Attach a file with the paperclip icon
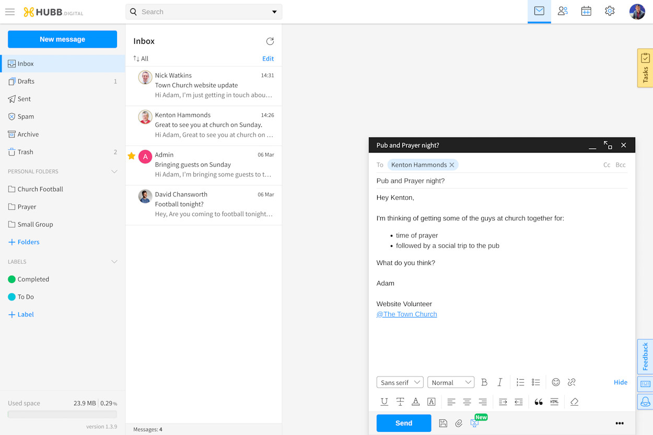This screenshot has height=435, width=653. tap(459, 423)
